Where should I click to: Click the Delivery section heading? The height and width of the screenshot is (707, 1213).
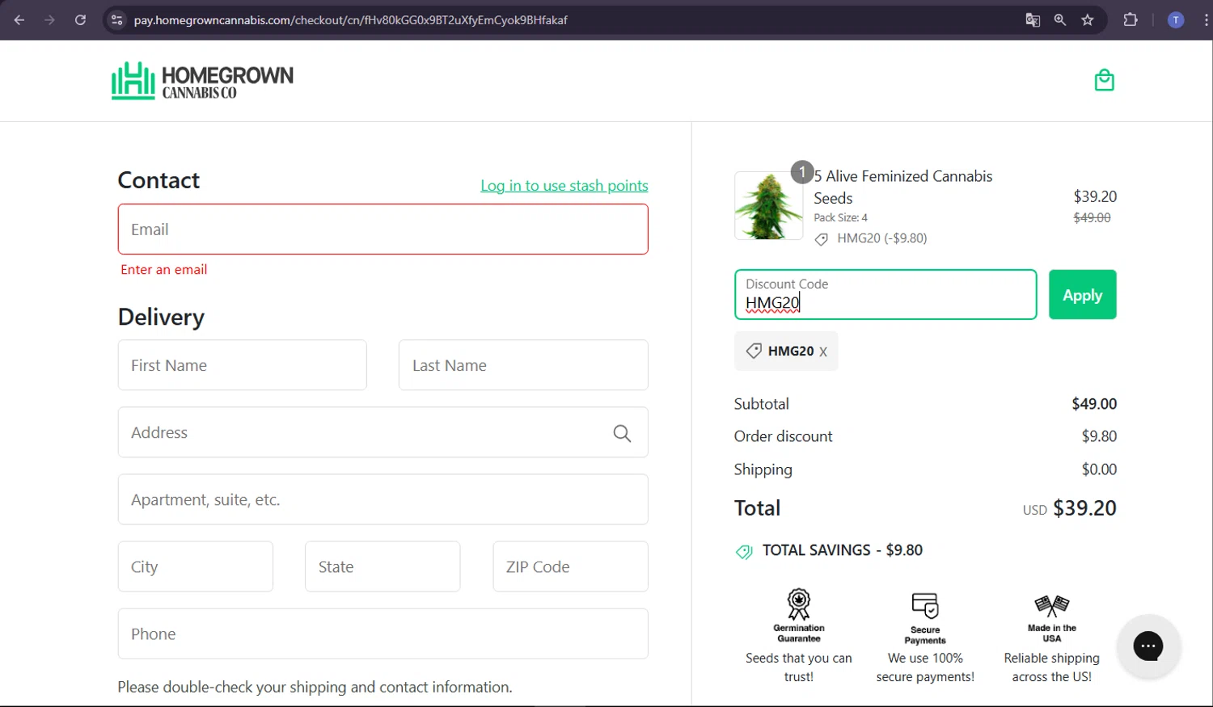(161, 317)
